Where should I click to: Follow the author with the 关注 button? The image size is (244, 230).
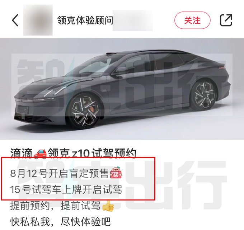click(x=192, y=20)
